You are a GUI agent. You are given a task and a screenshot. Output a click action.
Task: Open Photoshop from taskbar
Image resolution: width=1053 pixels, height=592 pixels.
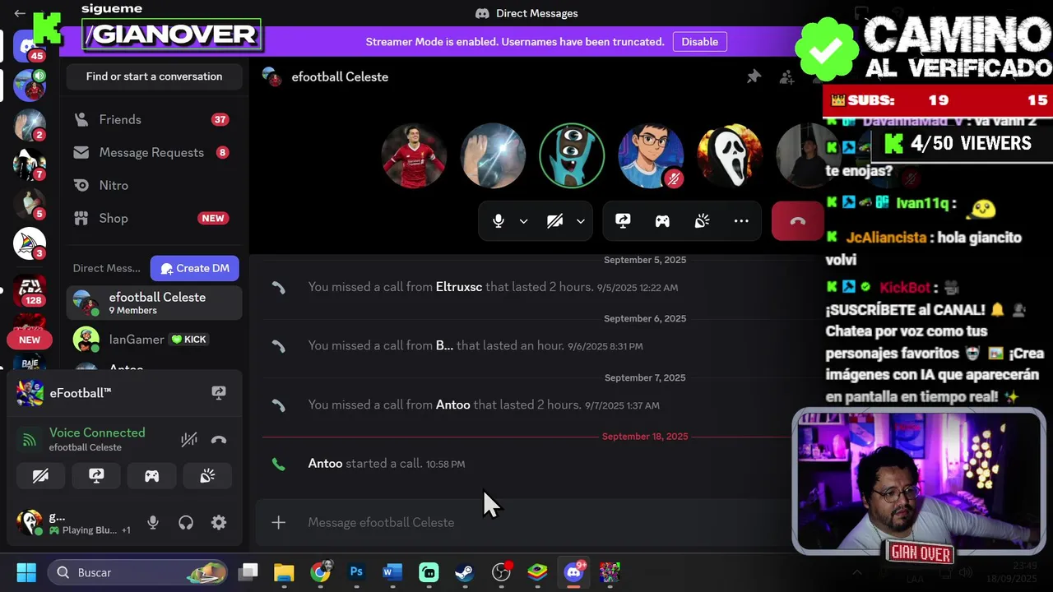point(356,572)
